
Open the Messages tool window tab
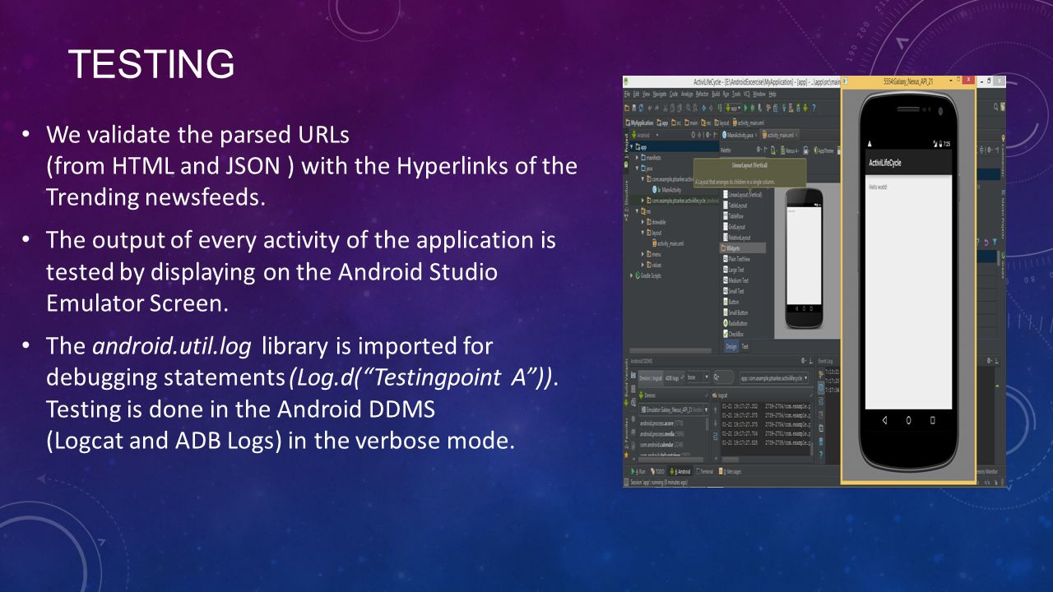coord(729,472)
